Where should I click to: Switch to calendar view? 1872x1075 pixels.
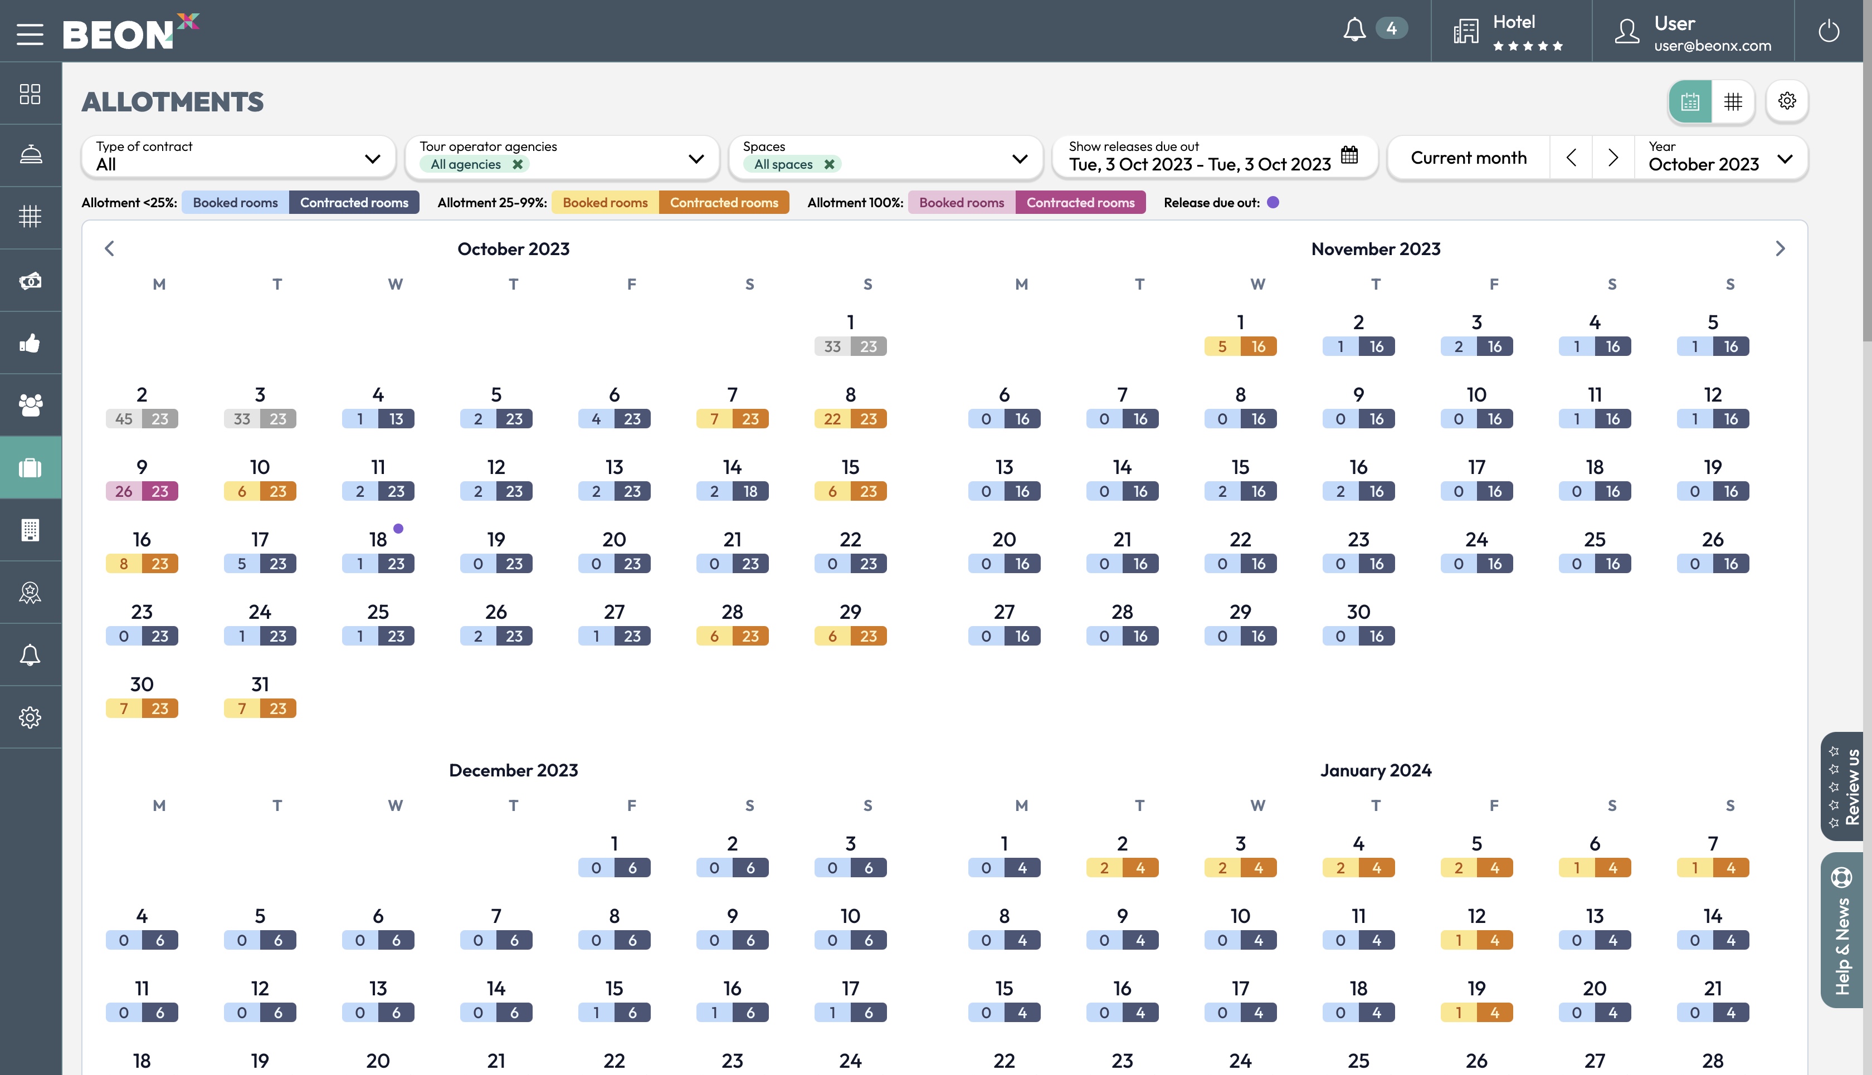[1690, 101]
